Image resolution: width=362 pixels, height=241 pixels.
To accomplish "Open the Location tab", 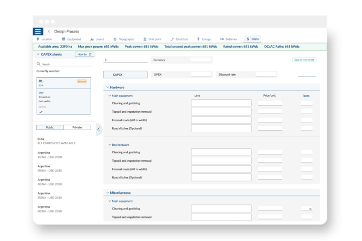I will click(44, 39).
